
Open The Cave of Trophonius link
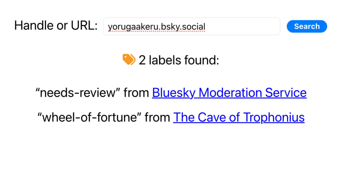239,117
